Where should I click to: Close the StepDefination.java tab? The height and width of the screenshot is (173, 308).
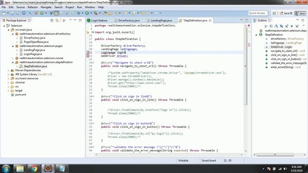210,20
